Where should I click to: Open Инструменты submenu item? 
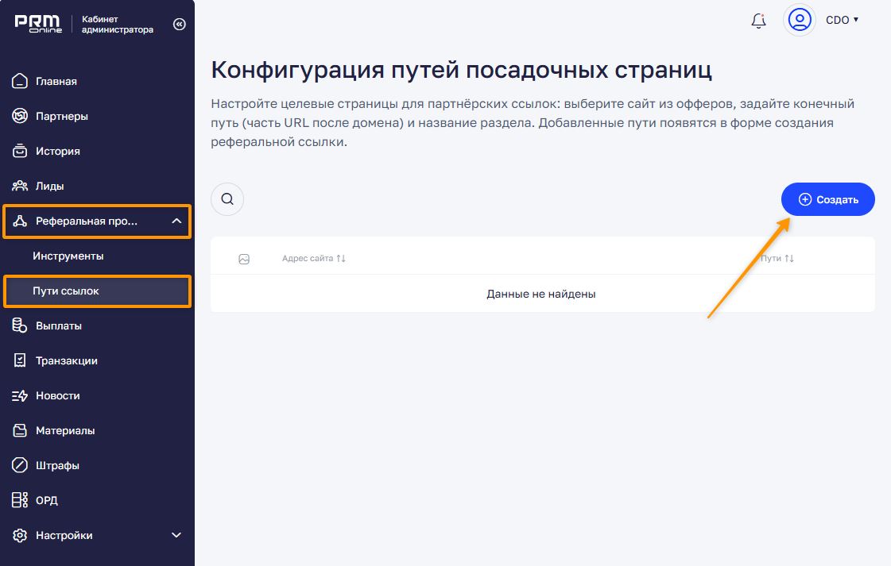68,256
